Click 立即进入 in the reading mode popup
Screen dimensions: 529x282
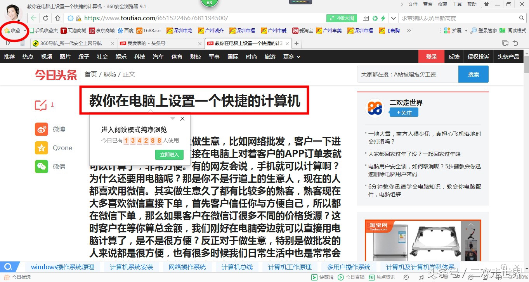point(169,154)
